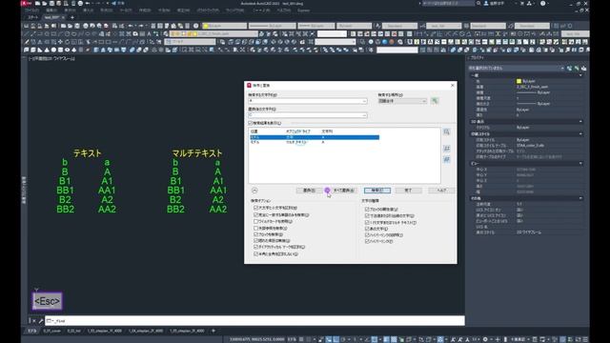
Task: Switch to the モデル layout tab
Action: tap(31, 331)
